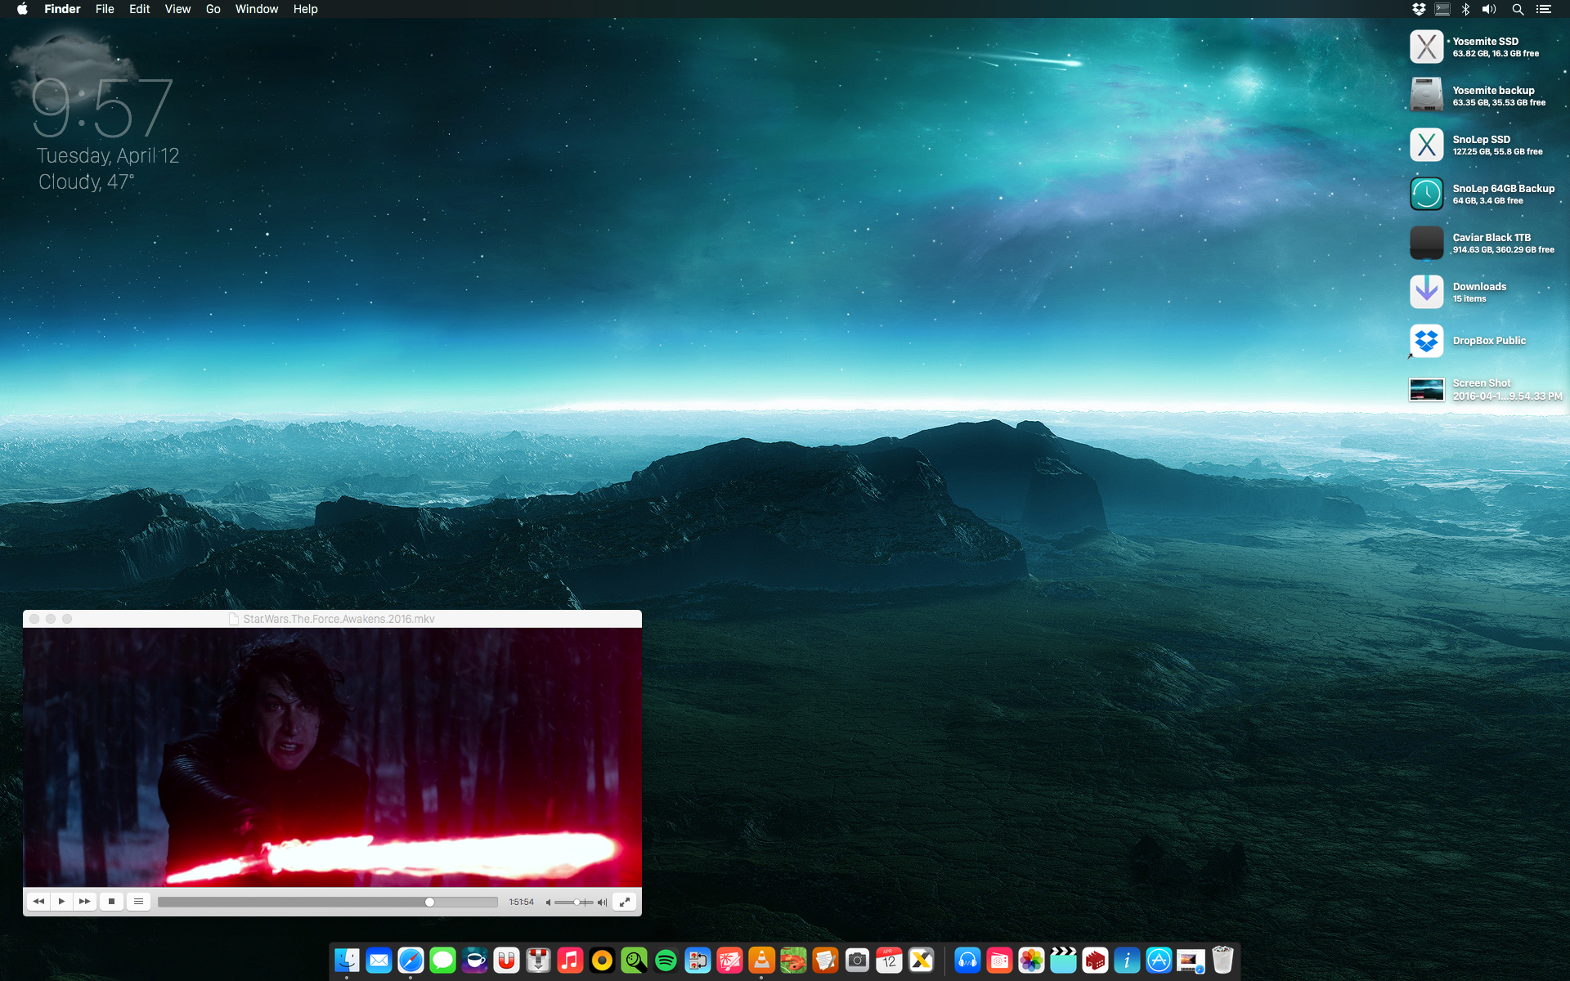This screenshot has height=981, width=1570.
Task: Open the camera app in Dock
Action: [x=857, y=961]
